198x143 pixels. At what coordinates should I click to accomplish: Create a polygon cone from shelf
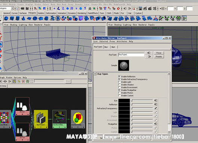(x=23, y=18)
